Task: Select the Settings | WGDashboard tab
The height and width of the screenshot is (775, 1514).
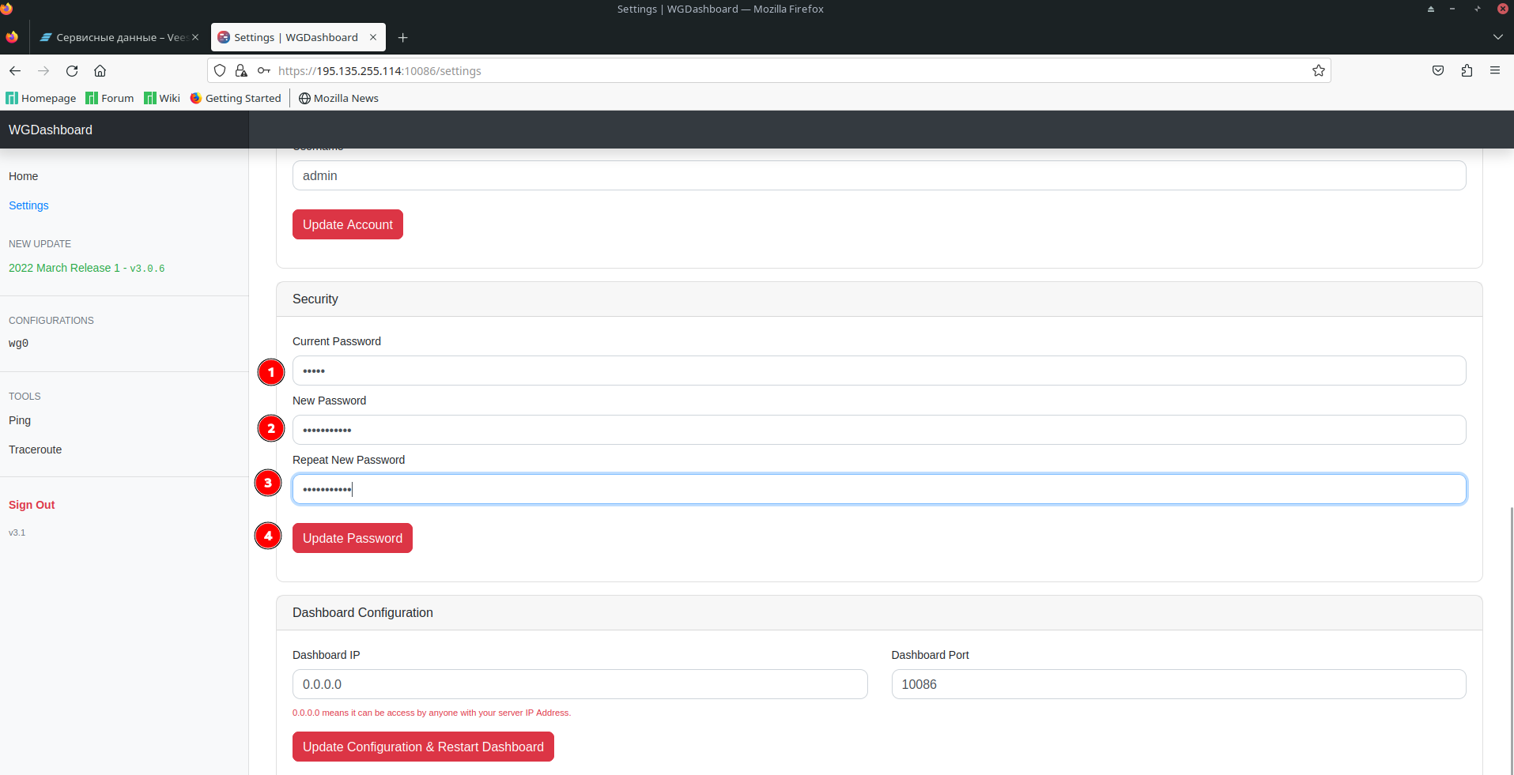Action: pos(299,37)
